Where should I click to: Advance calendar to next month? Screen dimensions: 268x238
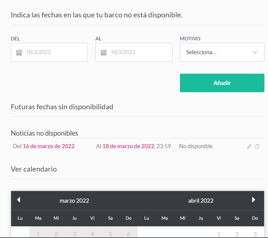pos(254,200)
